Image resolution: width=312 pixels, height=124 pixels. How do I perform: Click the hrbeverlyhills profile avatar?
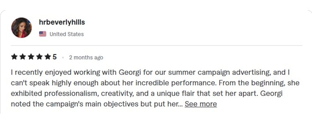click(x=21, y=28)
